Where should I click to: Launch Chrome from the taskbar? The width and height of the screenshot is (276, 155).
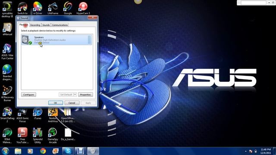(x=43, y=151)
